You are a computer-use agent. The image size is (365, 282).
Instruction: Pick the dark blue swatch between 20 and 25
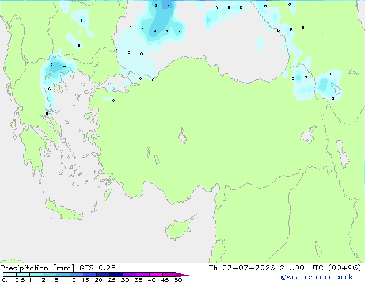[103, 275]
